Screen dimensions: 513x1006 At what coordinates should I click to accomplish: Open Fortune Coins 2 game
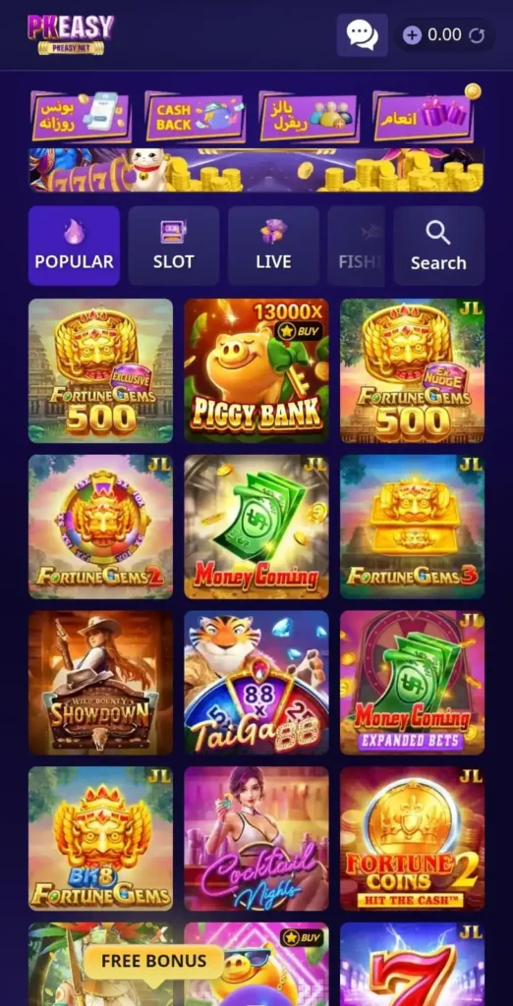tap(412, 839)
